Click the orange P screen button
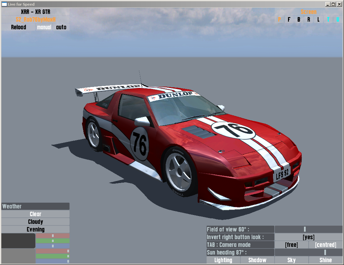The image size is (344, 265). pyautogui.click(x=279, y=20)
